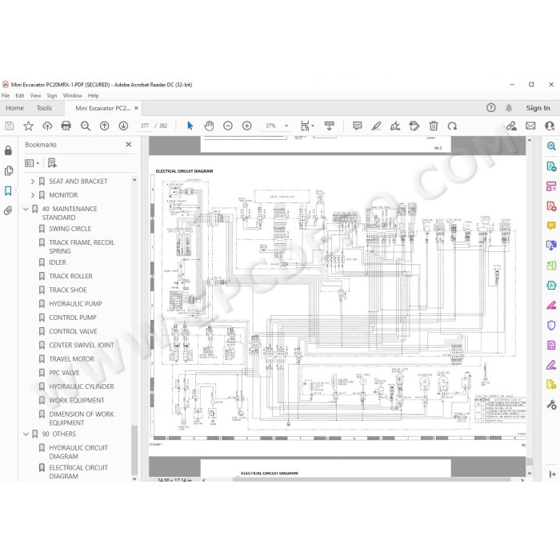Add a sticky note comment
This screenshot has width=560, height=560.
coord(357,126)
